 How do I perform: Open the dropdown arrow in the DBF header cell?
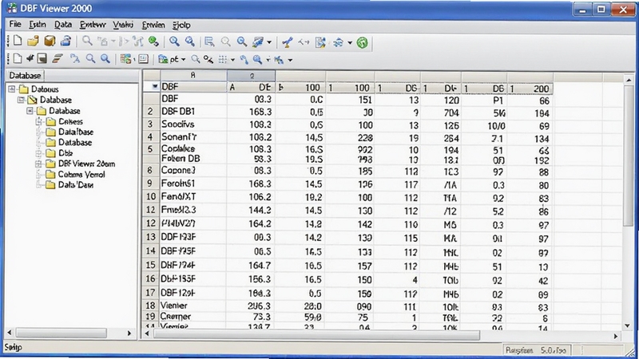155,86
